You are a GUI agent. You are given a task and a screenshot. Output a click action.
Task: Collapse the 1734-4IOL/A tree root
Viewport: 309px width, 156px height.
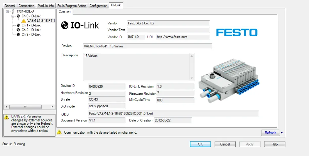click(7, 12)
